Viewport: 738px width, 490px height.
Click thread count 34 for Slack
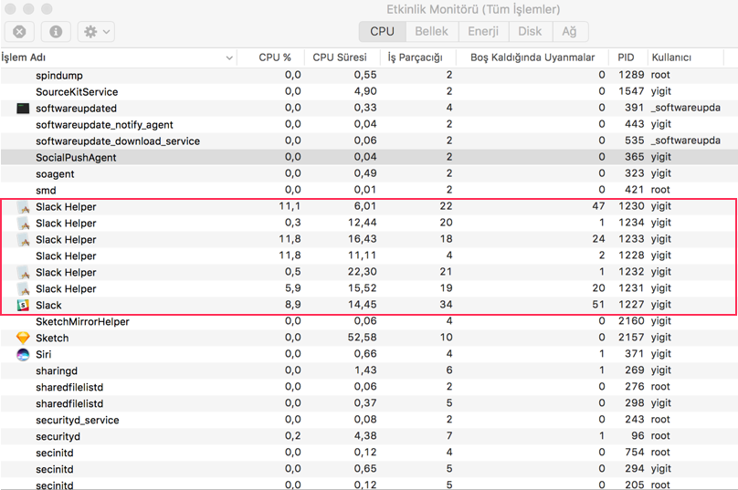tap(446, 305)
